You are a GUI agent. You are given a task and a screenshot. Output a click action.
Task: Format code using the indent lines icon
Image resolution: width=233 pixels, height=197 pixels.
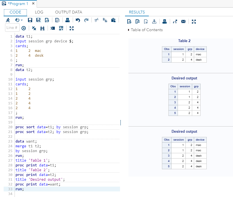coord(61,28)
